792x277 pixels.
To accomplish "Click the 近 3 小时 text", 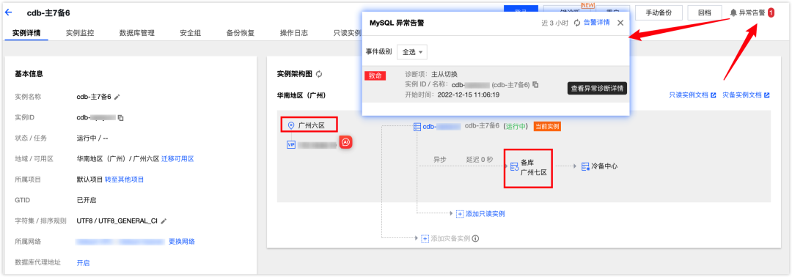I will pos(554,23).
